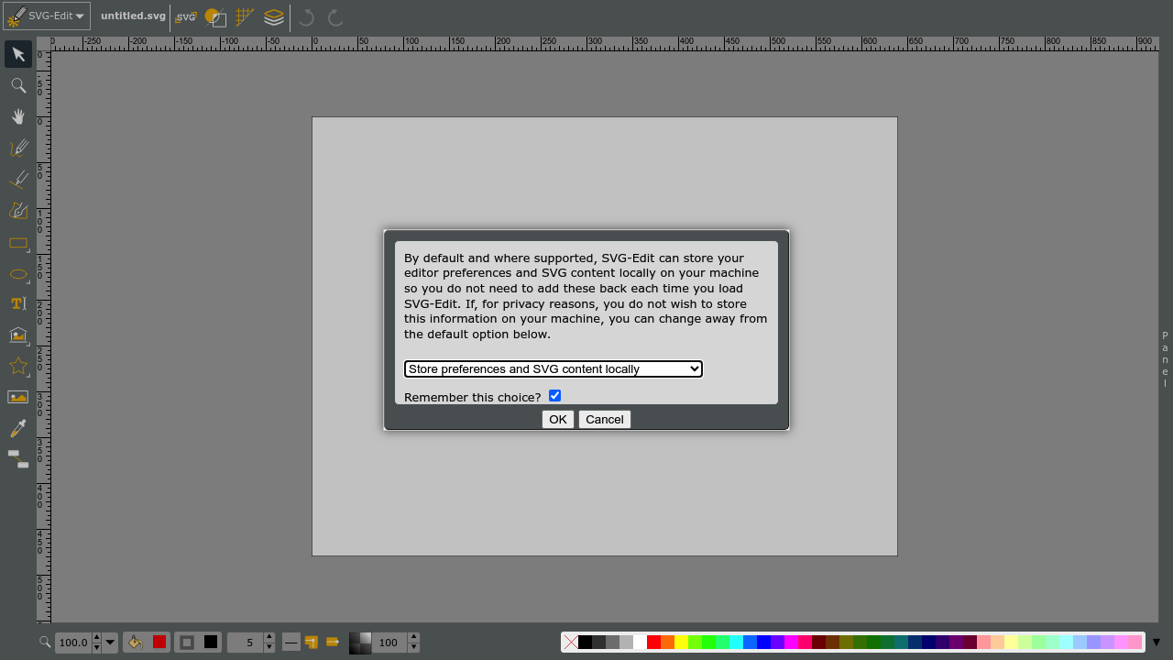Expand the color palette arrow

coord(1156,642)
